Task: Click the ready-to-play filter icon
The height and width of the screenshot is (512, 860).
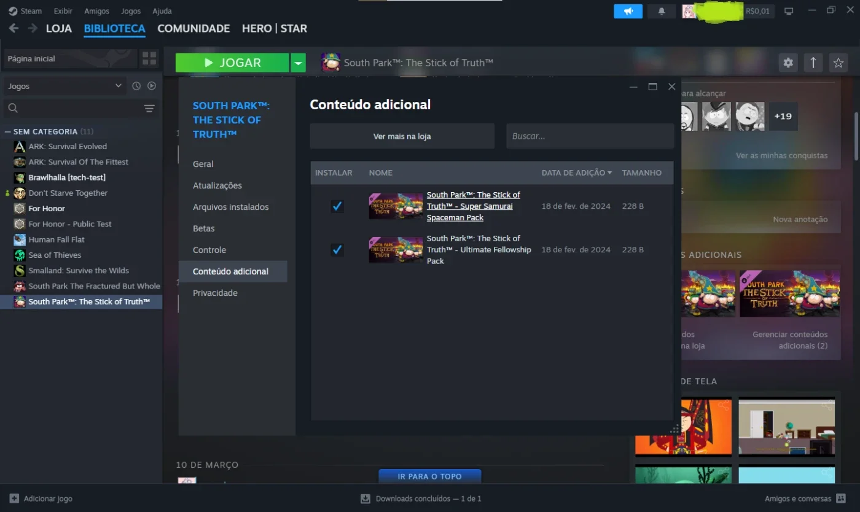Action: (x=152, y=86)
